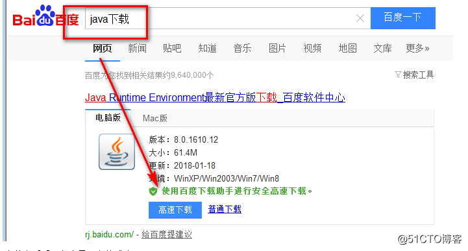Click the green 使用百度下载助手 safety text

237,191
